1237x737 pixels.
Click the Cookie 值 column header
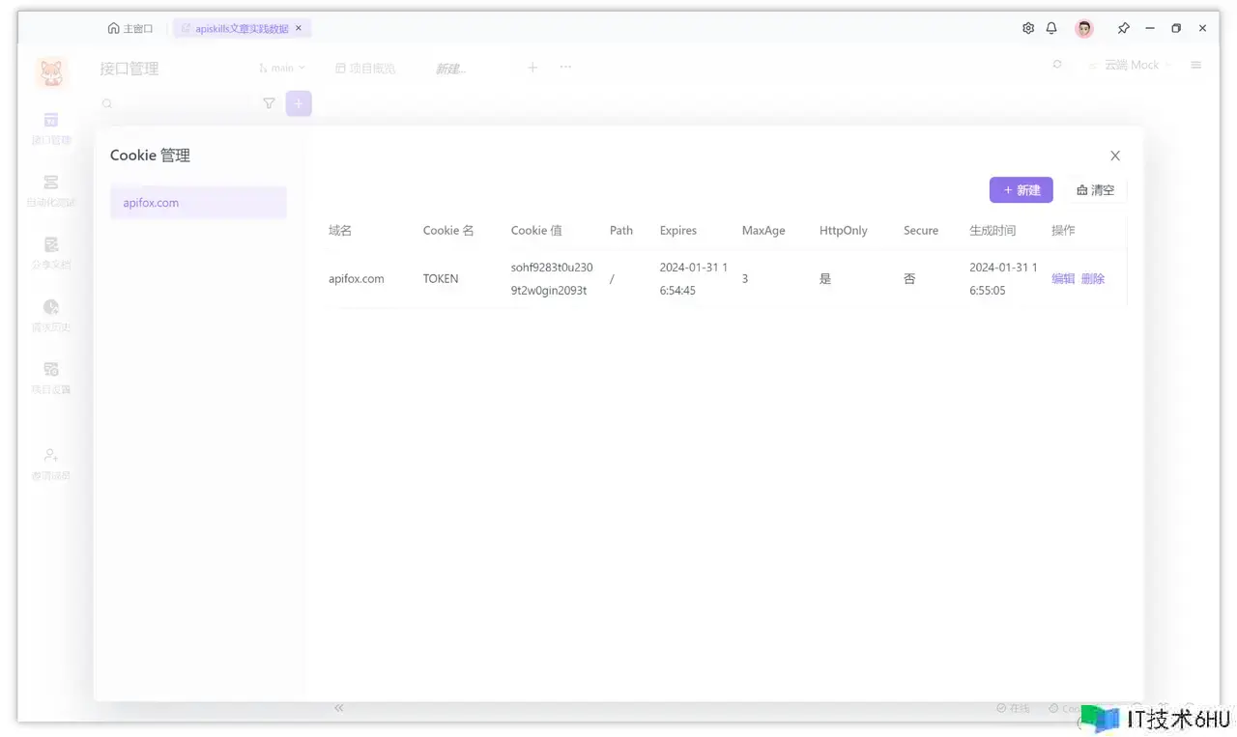536,231
